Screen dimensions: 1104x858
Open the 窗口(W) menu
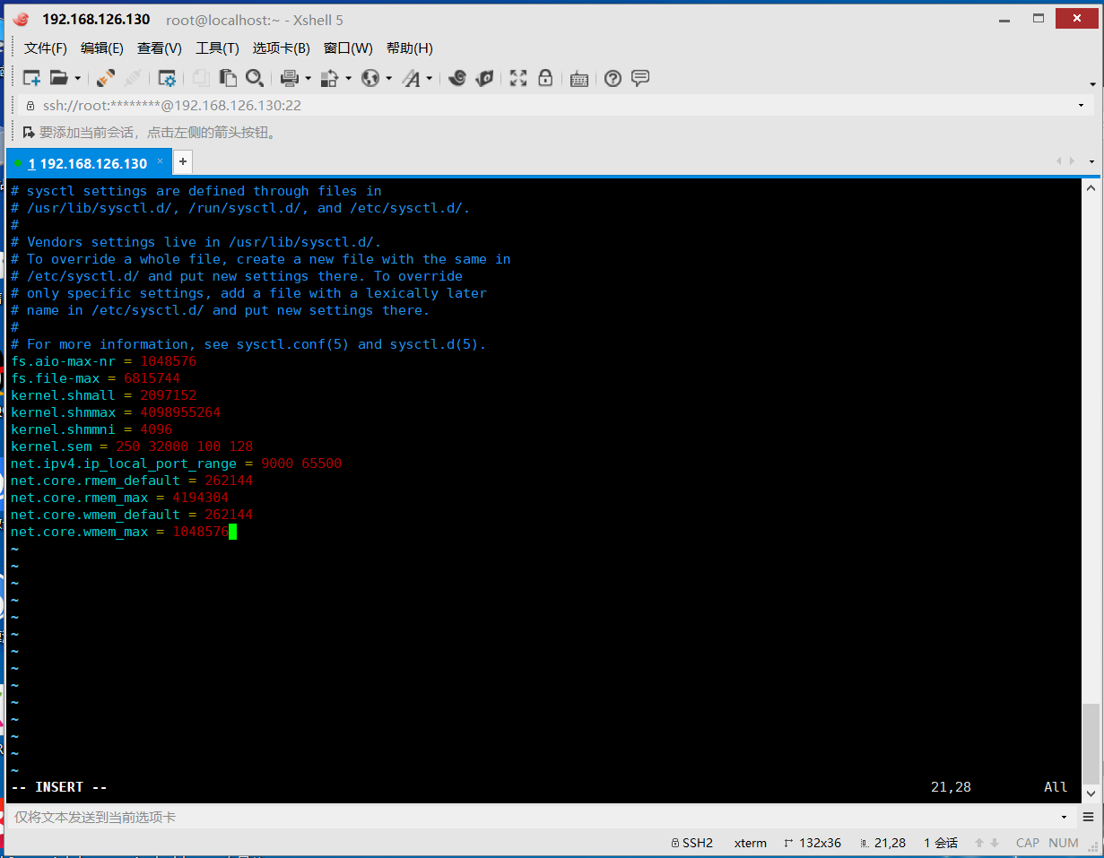click(x=348, y=48)
